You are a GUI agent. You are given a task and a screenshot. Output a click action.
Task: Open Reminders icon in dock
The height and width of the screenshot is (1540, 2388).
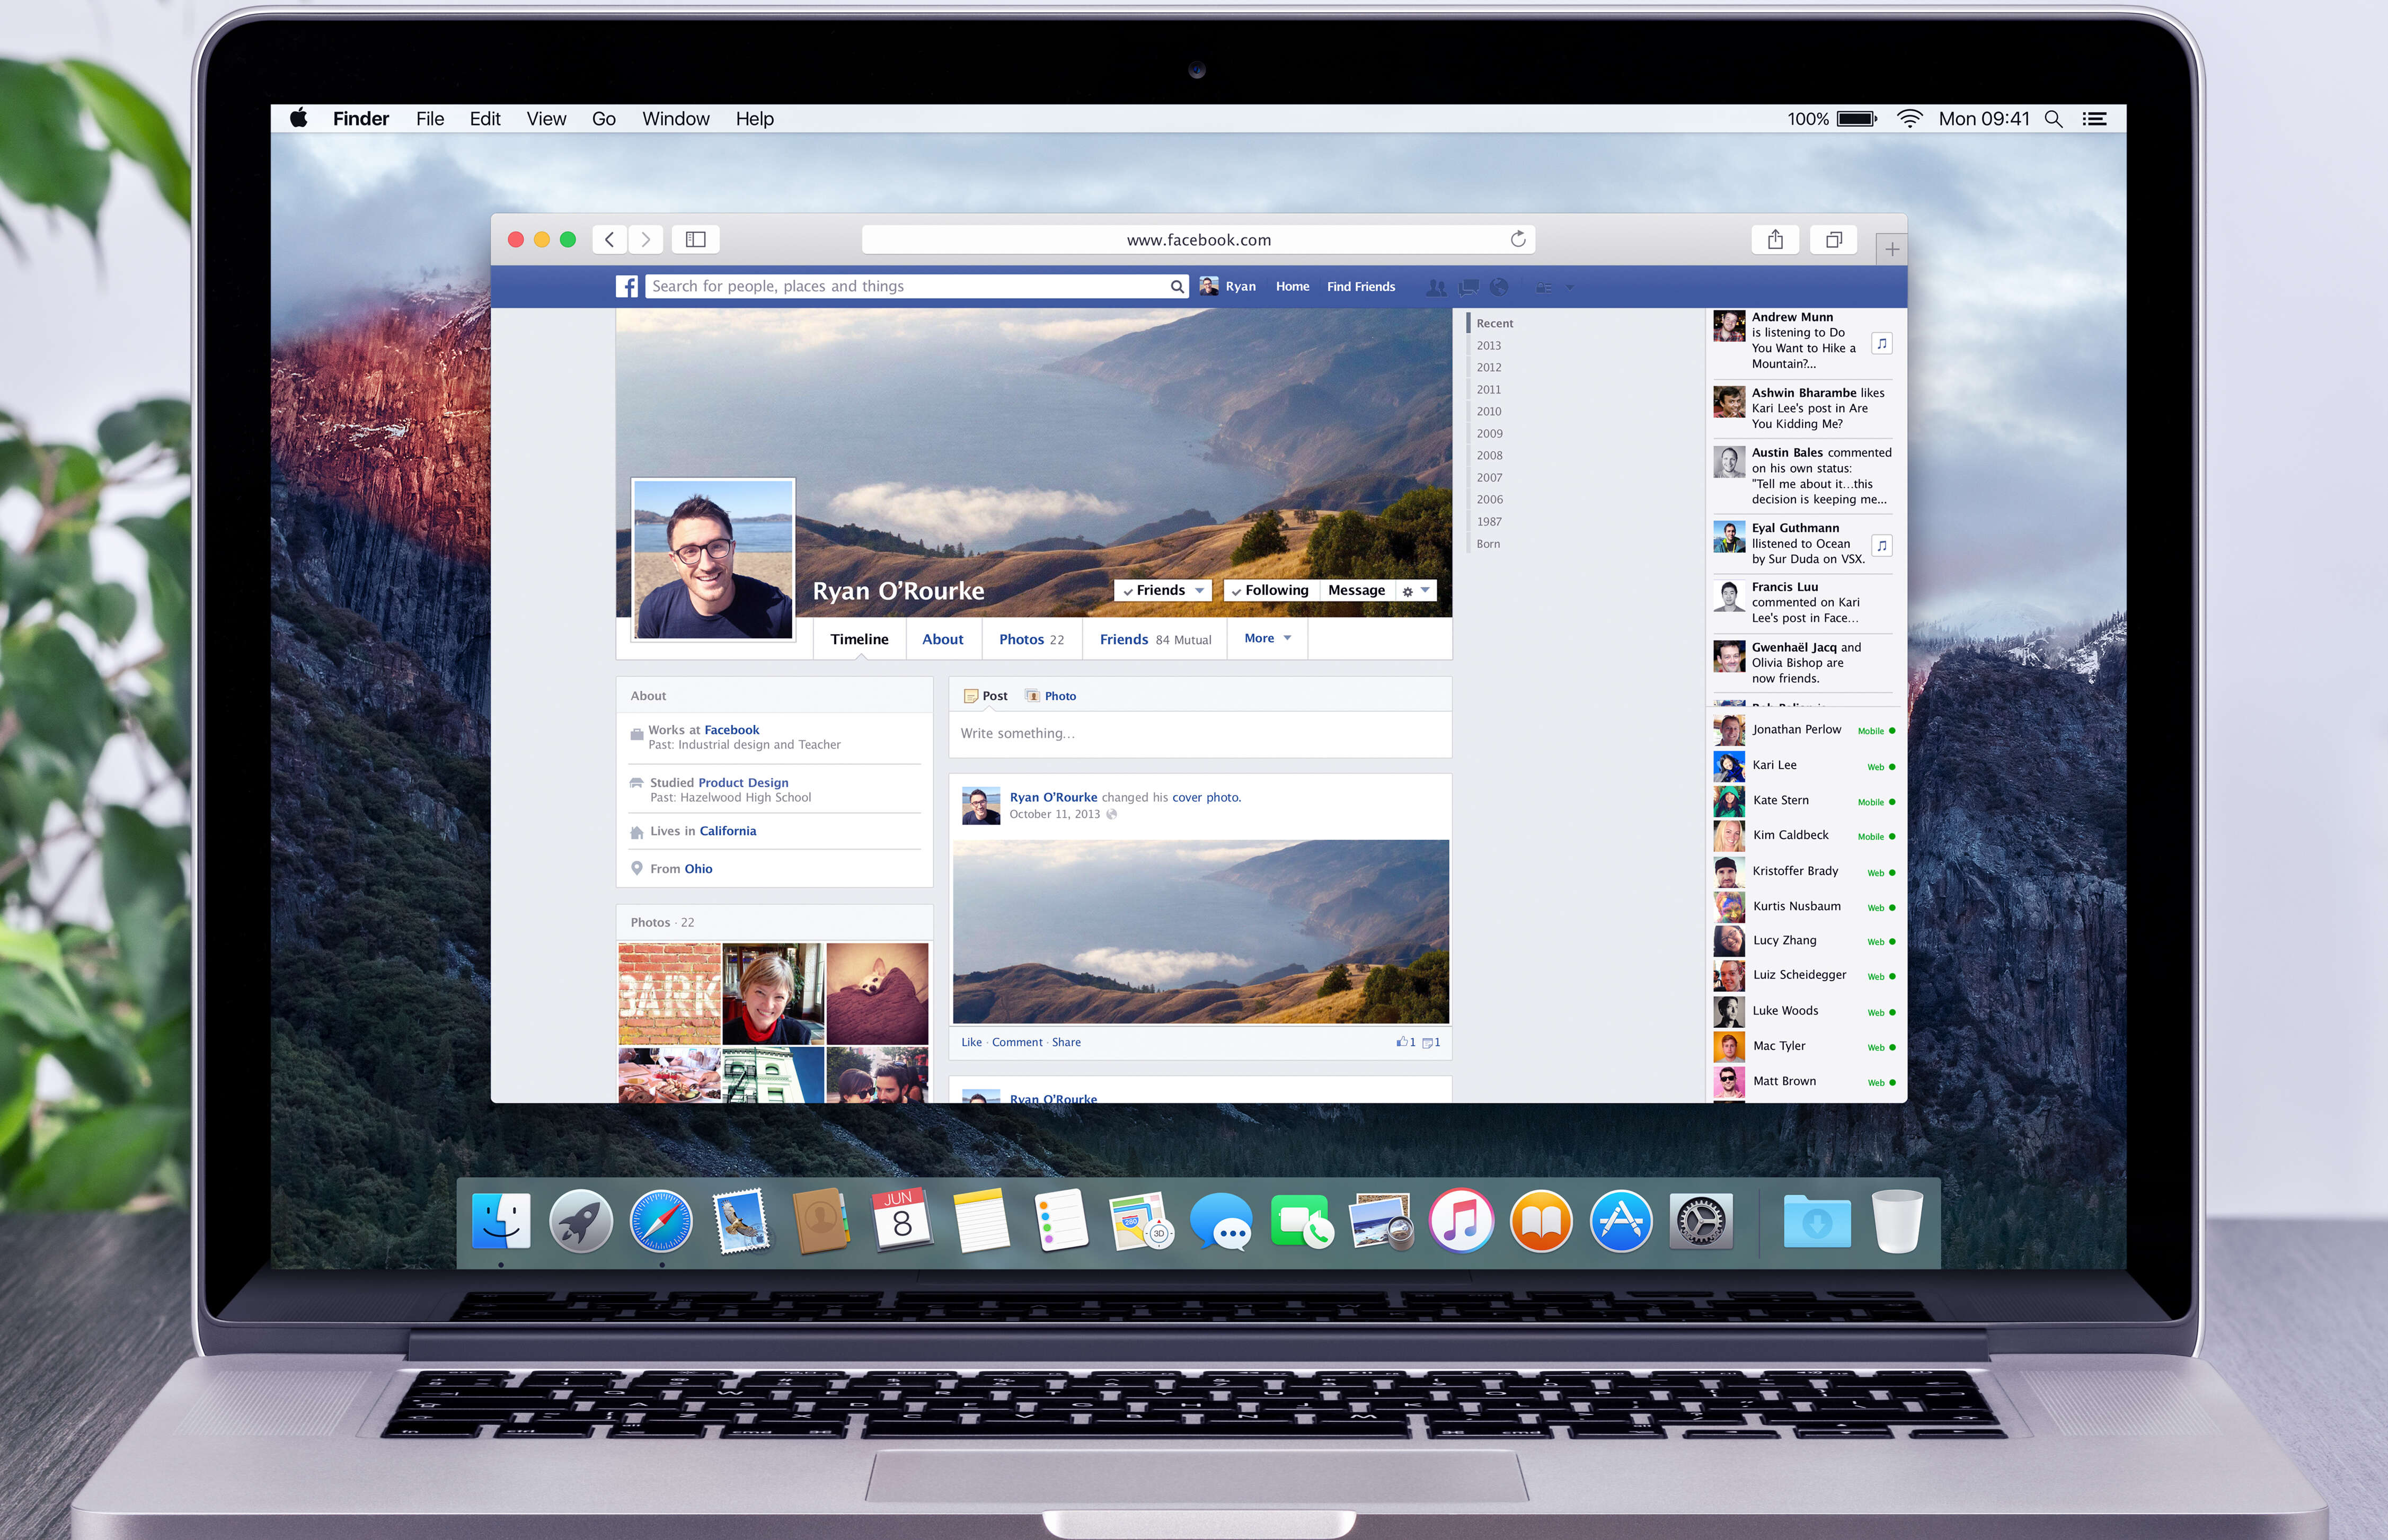coord(1062,1221)
